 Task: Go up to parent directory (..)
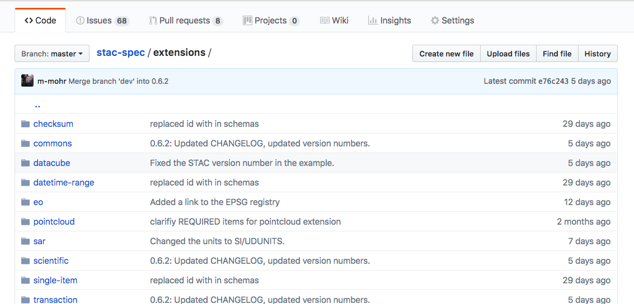click(37, 105)
